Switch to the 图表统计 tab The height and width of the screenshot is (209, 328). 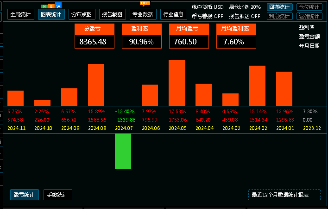(x=51, y=14)
